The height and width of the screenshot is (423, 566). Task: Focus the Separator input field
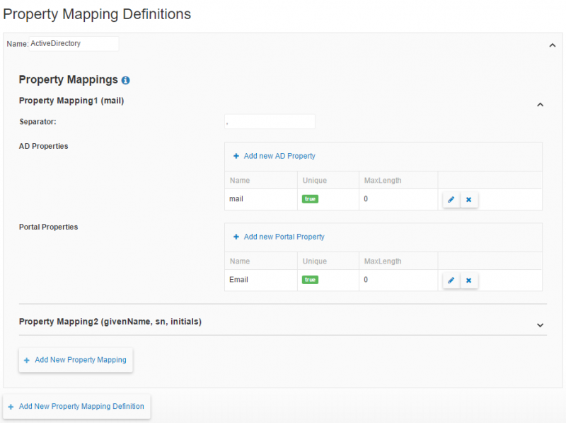point(270,122)
